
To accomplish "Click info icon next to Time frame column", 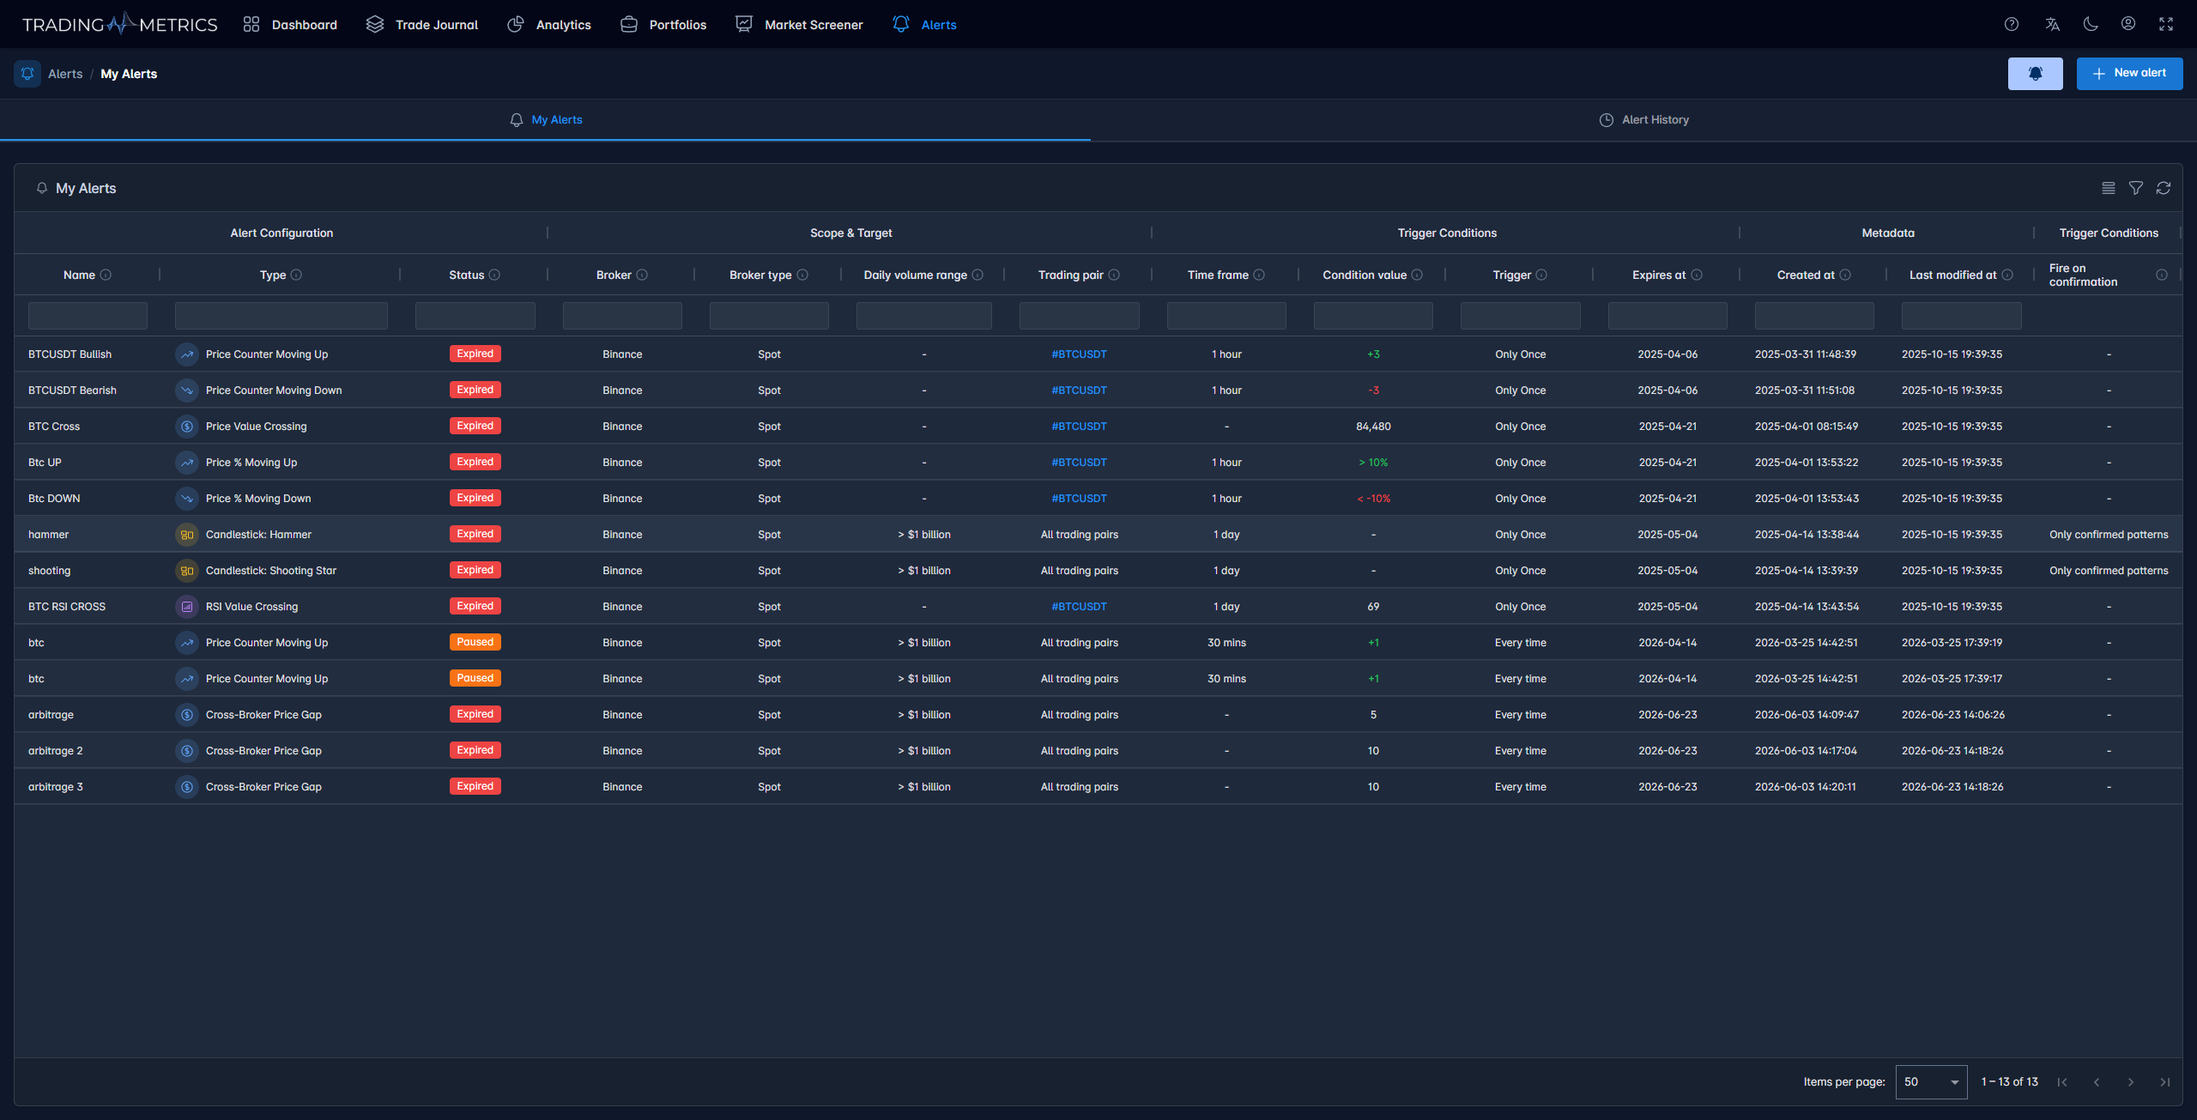I will click(x=1259, y=275).
